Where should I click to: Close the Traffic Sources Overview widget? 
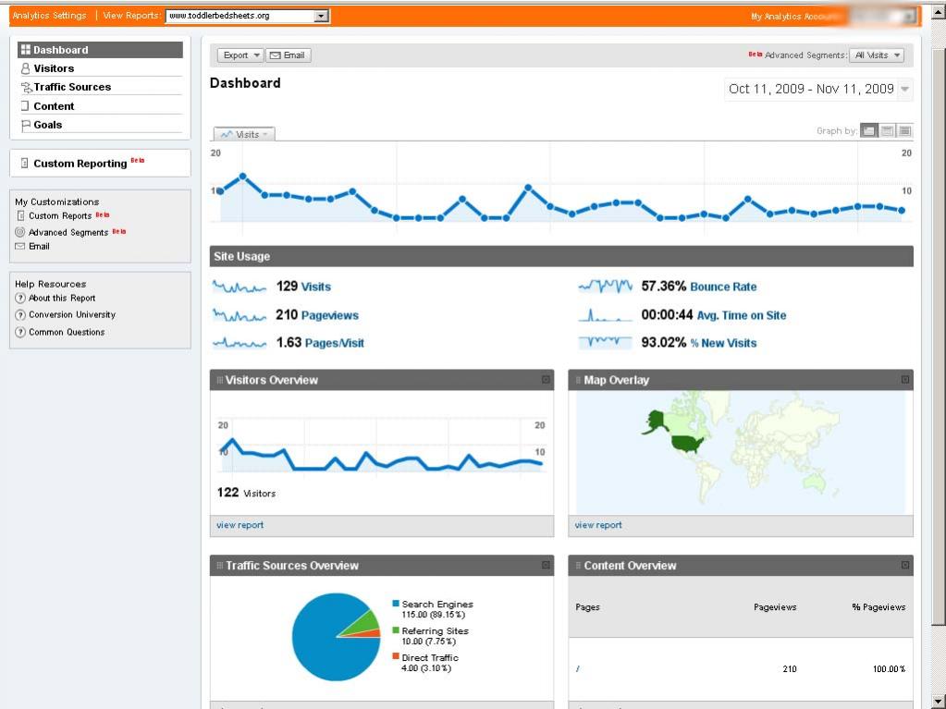[546, 565]
